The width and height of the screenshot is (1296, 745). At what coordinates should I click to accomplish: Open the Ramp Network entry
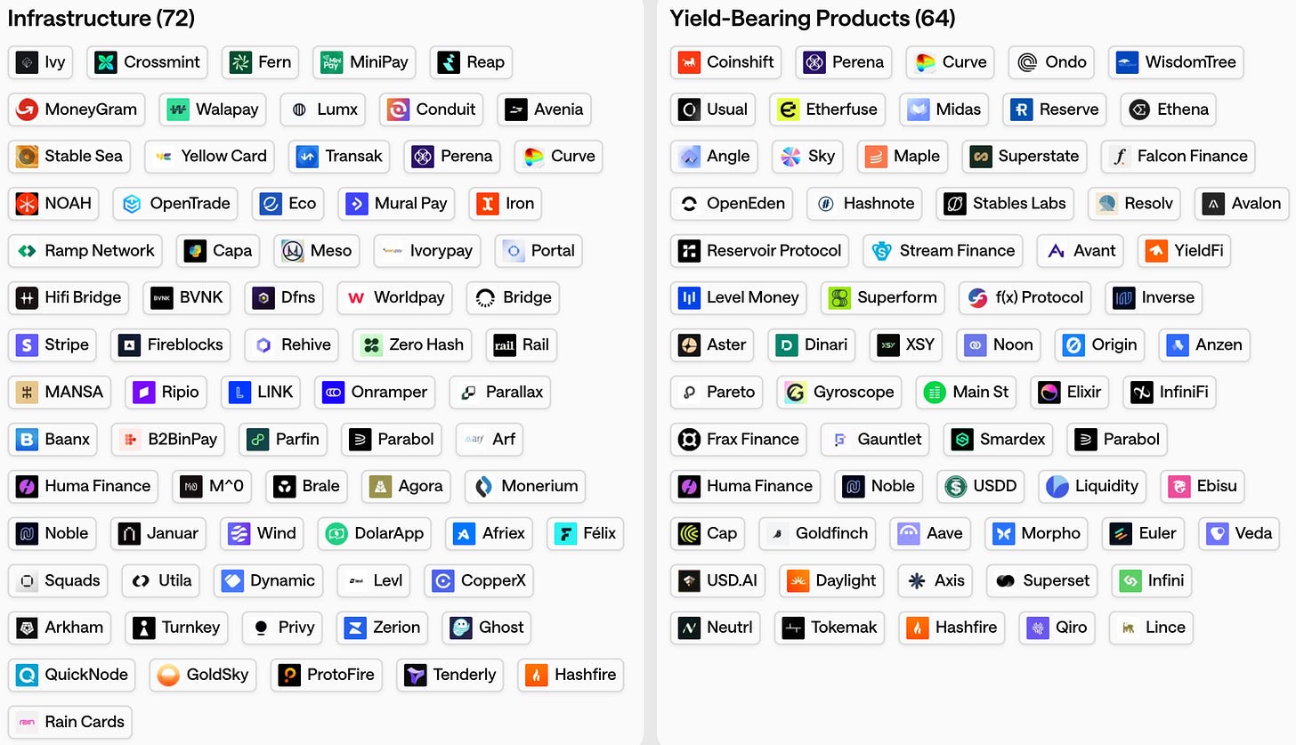point(85,250)
